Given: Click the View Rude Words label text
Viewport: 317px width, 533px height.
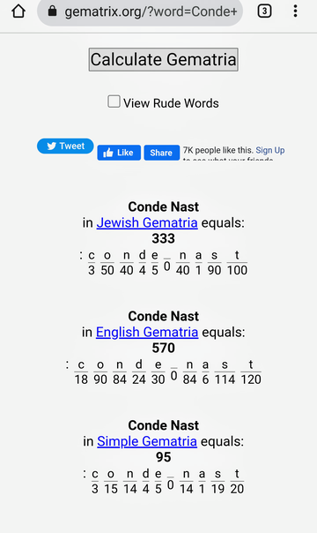Looking at the screenshot, I should tap(171, 103).
